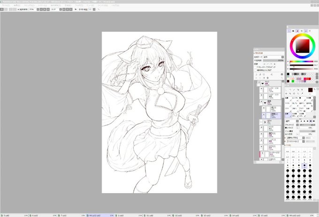Expand the collapsed red-named layer folder

point(265,122)
